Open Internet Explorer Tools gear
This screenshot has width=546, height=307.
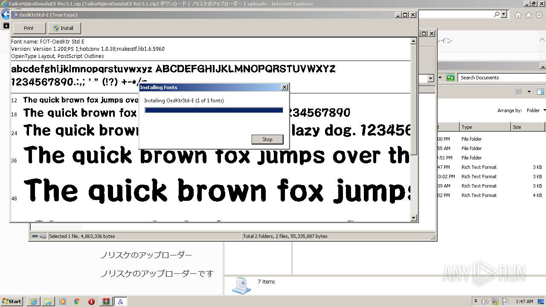pyautogui.click(x=539, y=15)
